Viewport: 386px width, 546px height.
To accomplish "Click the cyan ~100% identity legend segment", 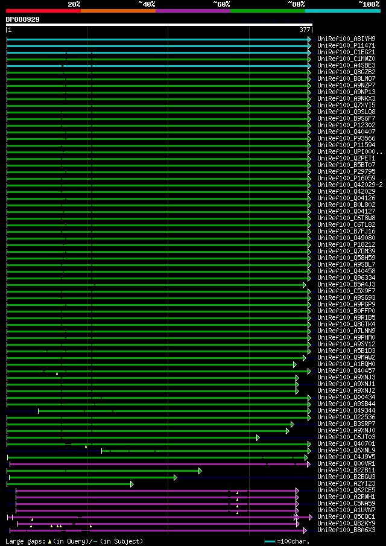I will tap(343, 11).
